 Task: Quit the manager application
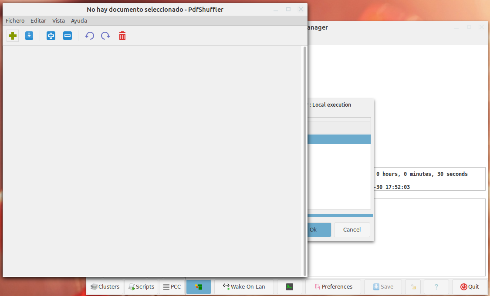click(x=470, y=286)
